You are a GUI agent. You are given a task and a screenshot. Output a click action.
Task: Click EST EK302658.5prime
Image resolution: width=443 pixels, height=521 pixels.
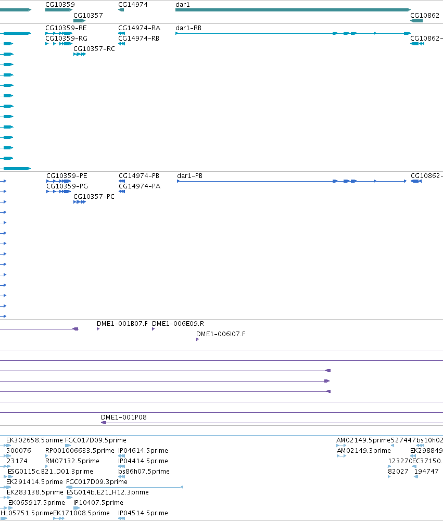tap(34, 440)
